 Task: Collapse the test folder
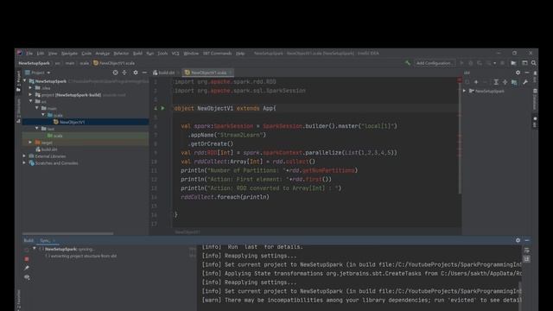point(37,129)
